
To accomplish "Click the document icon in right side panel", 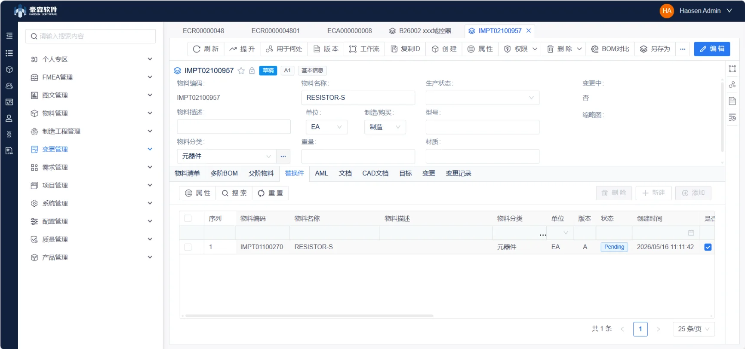I will tap(732, 101).
